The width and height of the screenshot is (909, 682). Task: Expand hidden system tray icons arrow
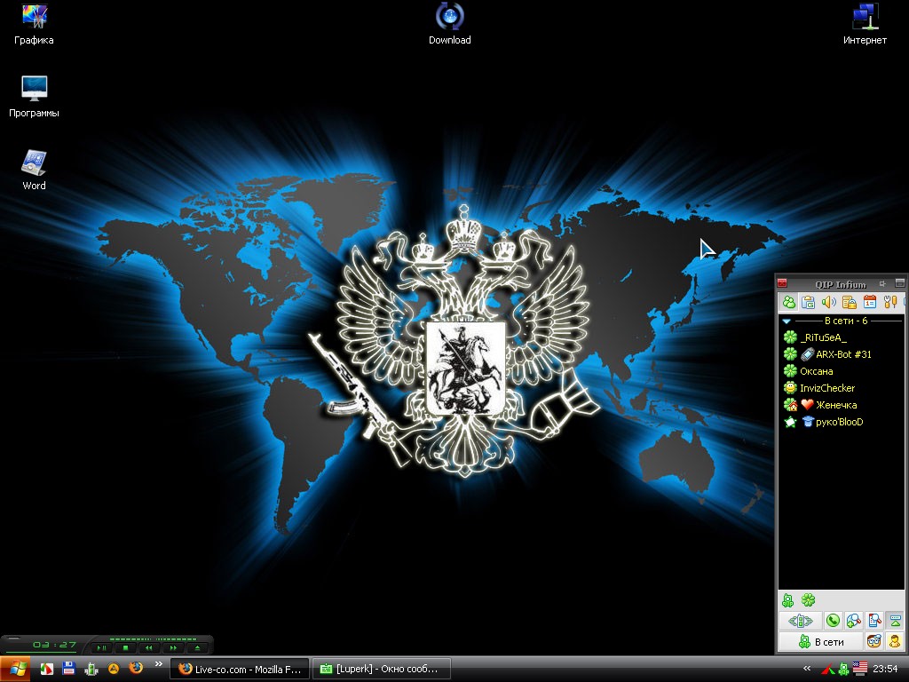coord(806,668)
